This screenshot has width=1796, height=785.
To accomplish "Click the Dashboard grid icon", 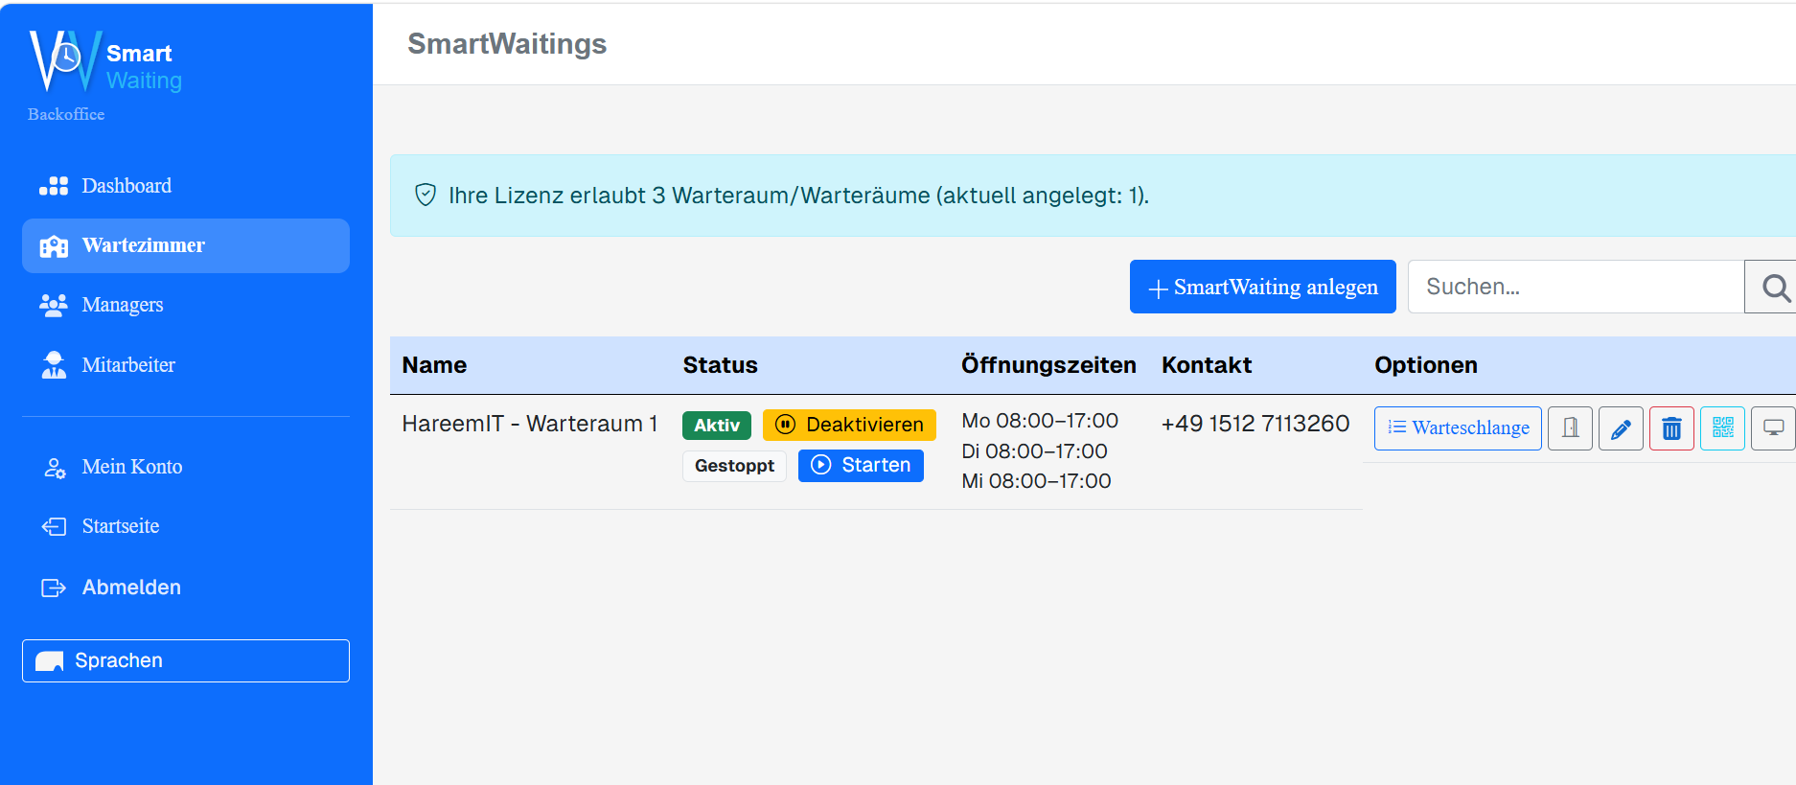I will (x=54, y=186).
